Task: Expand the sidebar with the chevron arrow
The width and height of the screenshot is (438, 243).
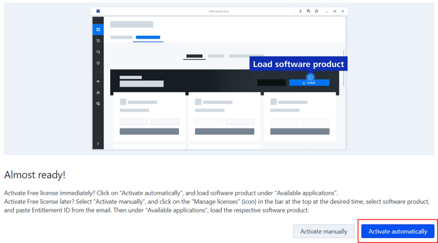Action: pyautogui.click(x=98, y=144)
